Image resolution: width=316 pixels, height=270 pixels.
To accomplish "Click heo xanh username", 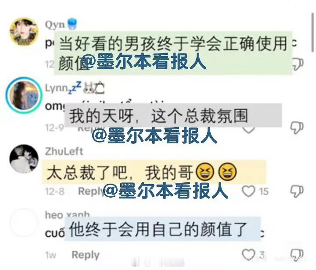I will [x=67, y=215].
